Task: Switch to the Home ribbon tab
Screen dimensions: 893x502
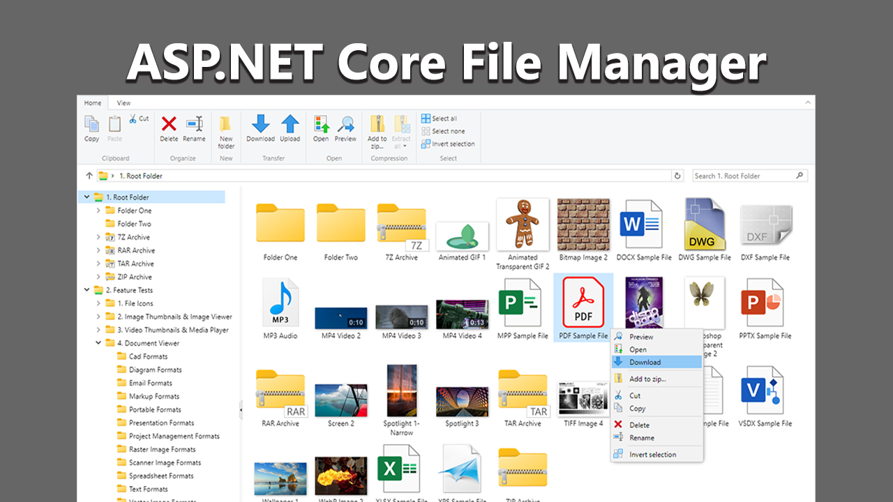Action: pos(93,103)
